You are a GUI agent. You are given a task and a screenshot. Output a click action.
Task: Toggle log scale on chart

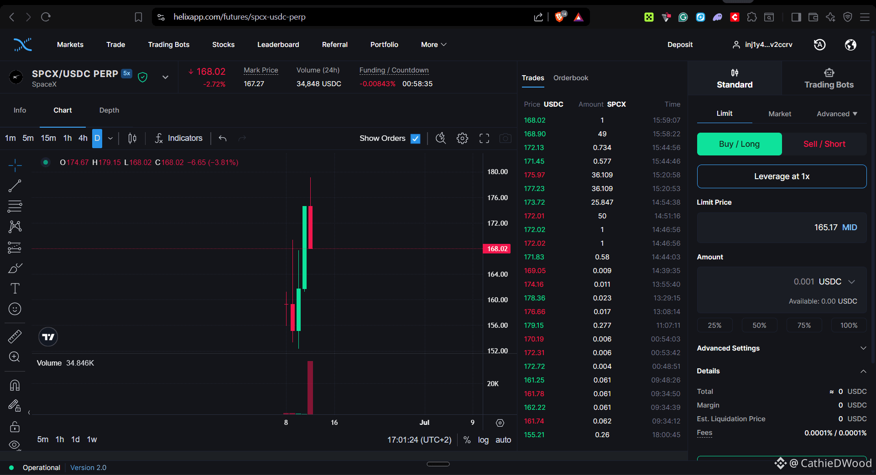[x=483, y=440]
